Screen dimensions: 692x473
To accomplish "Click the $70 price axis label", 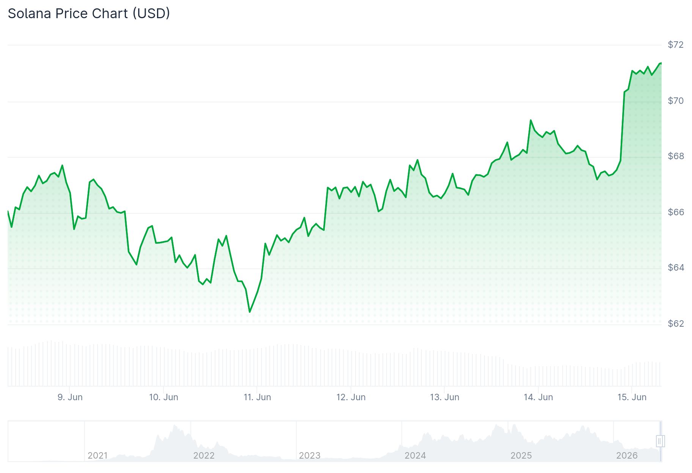I will pos(676,100).
